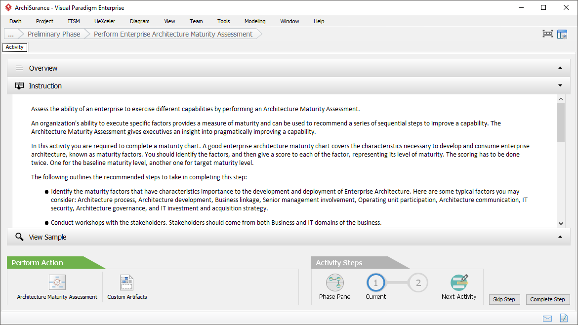This screenshot has width=578, height=325.
Task: Click the instruction scrollbar up arrow
Action: [561, 99]
